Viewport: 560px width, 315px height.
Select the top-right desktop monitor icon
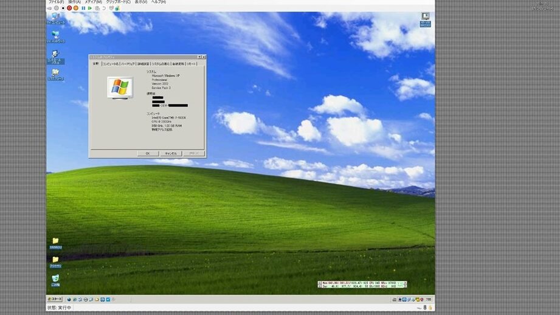(x=425, y=19)
